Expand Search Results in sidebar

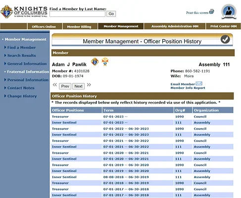point(22,56)
